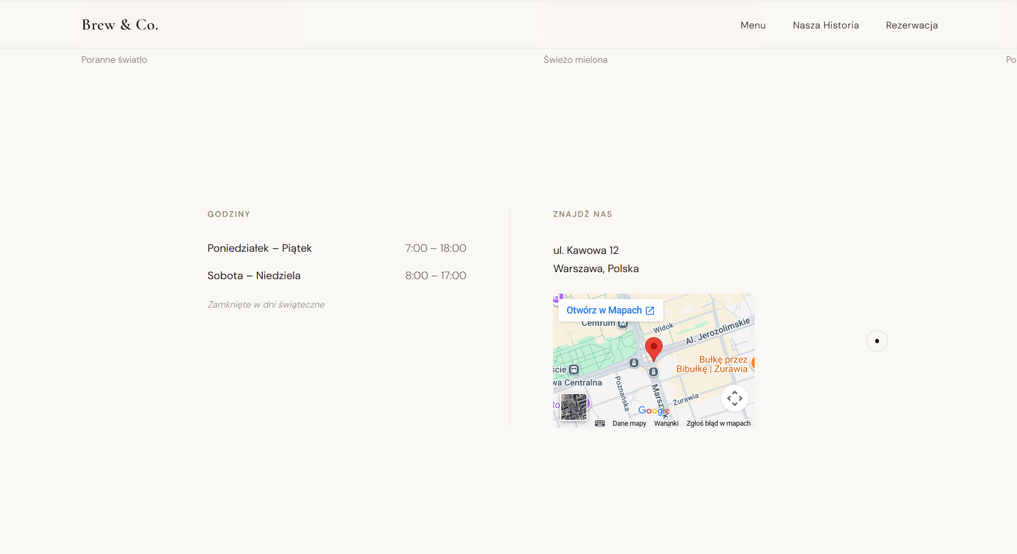Click the fullscreen expand icon on the map

point(735,399)
